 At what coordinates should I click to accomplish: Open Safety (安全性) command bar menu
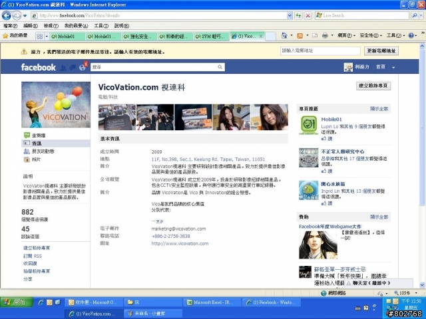pos(371,35)
